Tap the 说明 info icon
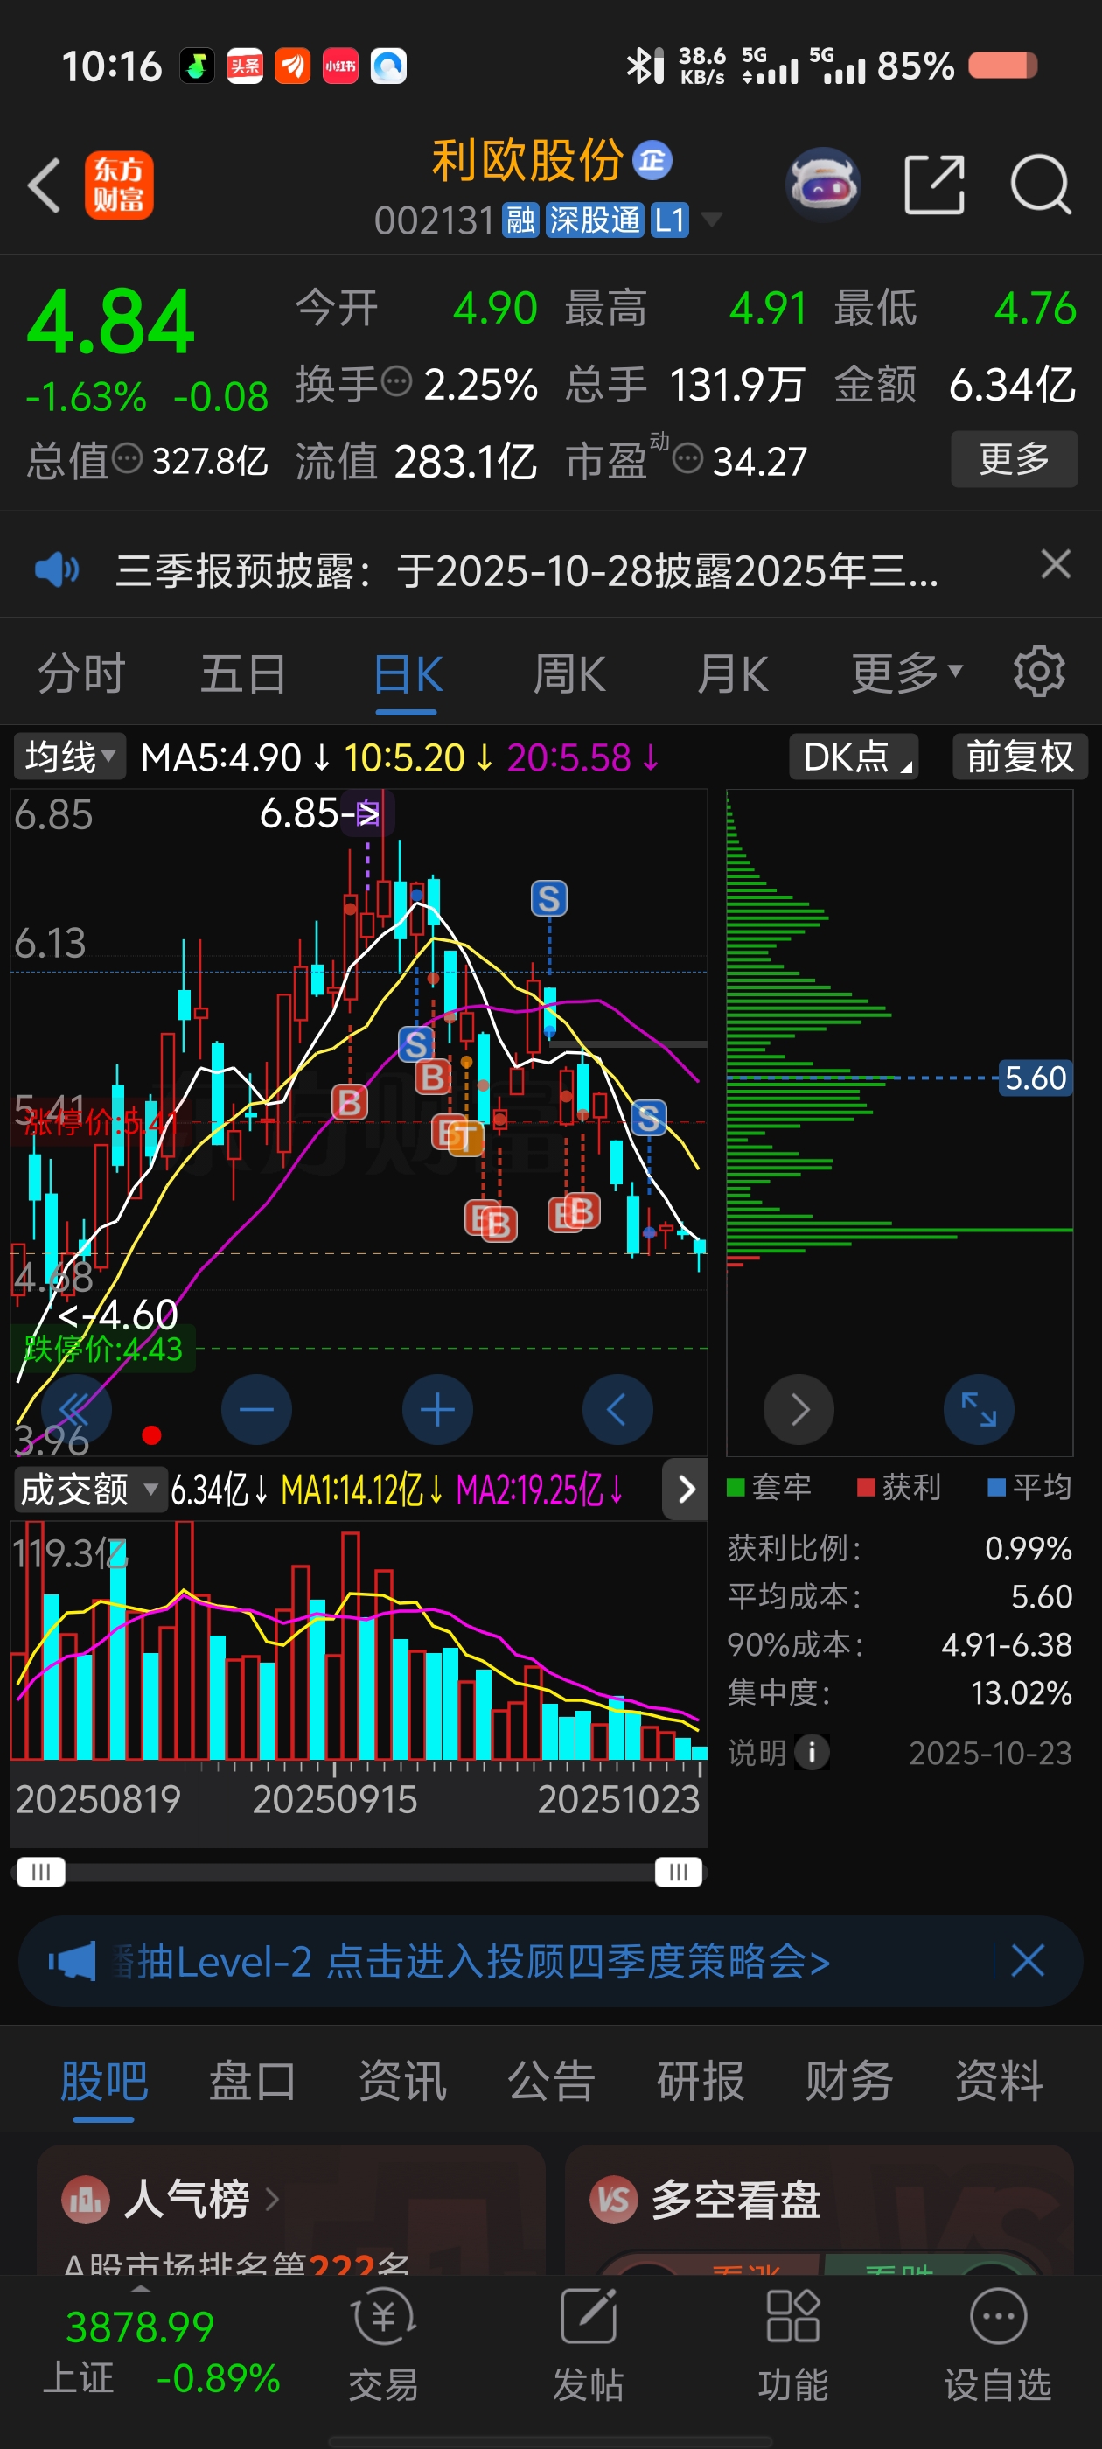Image resolution: width=1102 pixels, height=2449 pixels. pos(811,1751)
